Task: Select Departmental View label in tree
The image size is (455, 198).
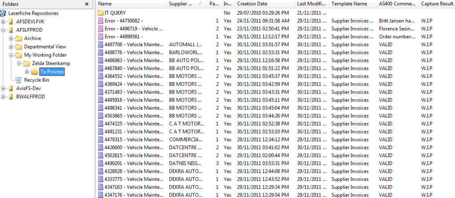Action: click(x=45, y=47)
